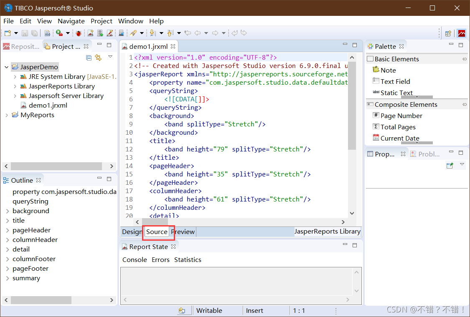Open the Project menu
The image size is (470, 317).
coord(102,21)
